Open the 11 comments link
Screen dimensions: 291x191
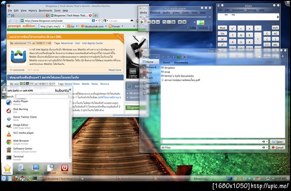click(17, 70)
